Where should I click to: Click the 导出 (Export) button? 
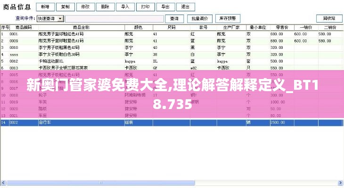click(x=165, y=7)
